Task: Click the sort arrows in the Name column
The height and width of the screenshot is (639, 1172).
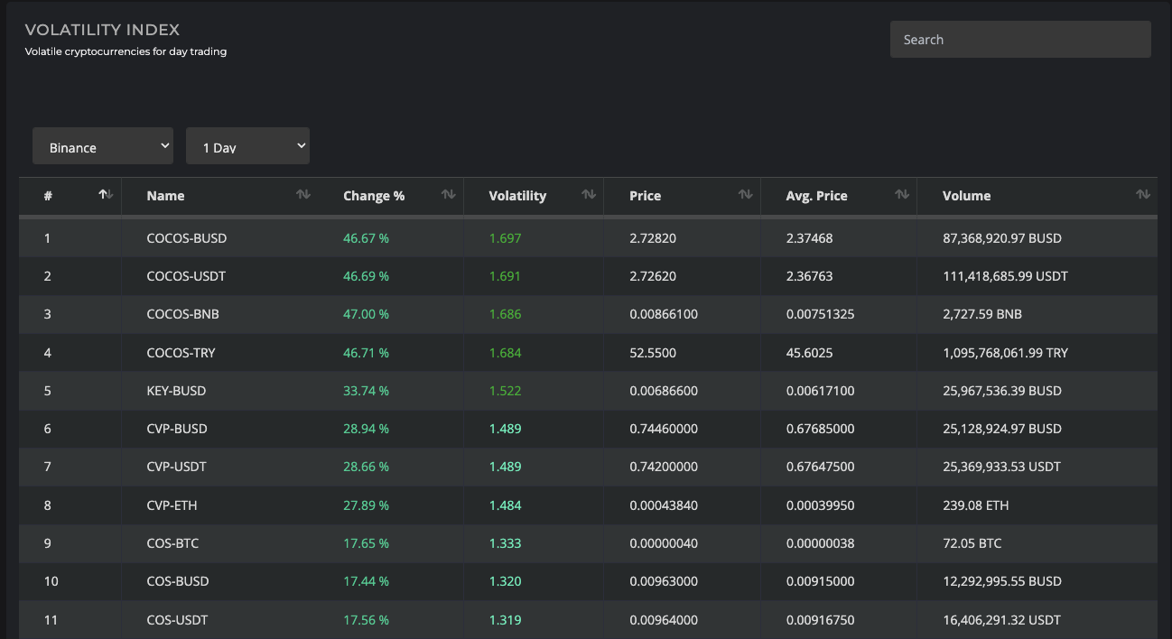Action: coord(303,195)
